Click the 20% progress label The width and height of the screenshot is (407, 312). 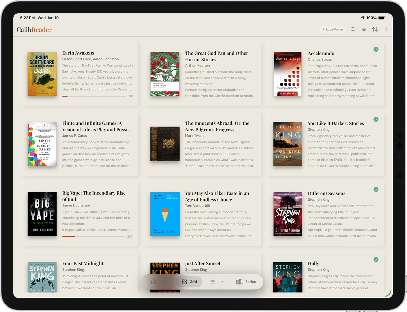130,236
